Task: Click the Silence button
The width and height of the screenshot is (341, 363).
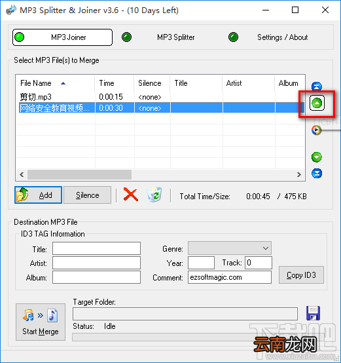Action: [x=88, y=195]
